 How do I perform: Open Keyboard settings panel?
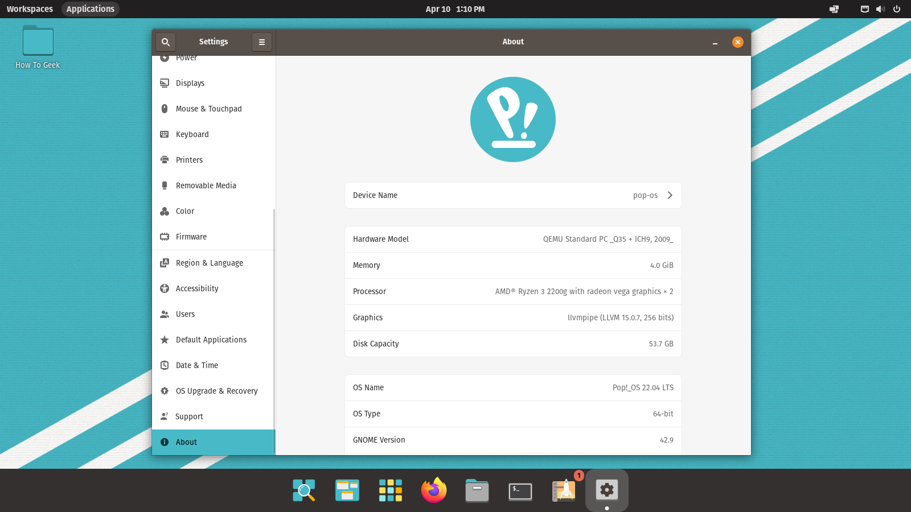click(x=214, y=134)
